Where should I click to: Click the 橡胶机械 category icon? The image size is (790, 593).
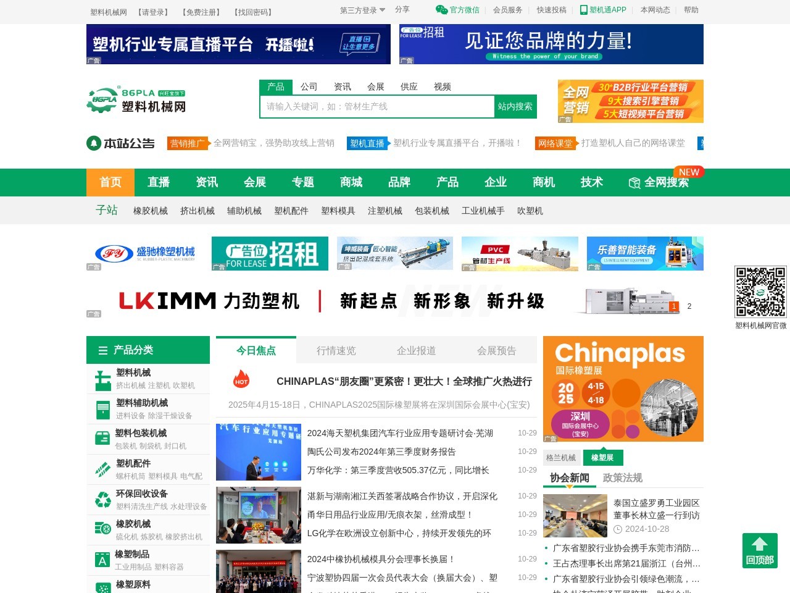point(102,530)
